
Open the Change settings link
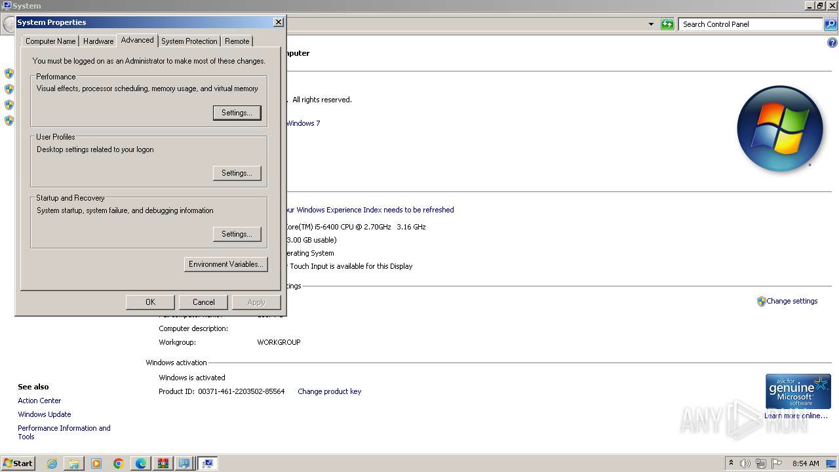792,302
